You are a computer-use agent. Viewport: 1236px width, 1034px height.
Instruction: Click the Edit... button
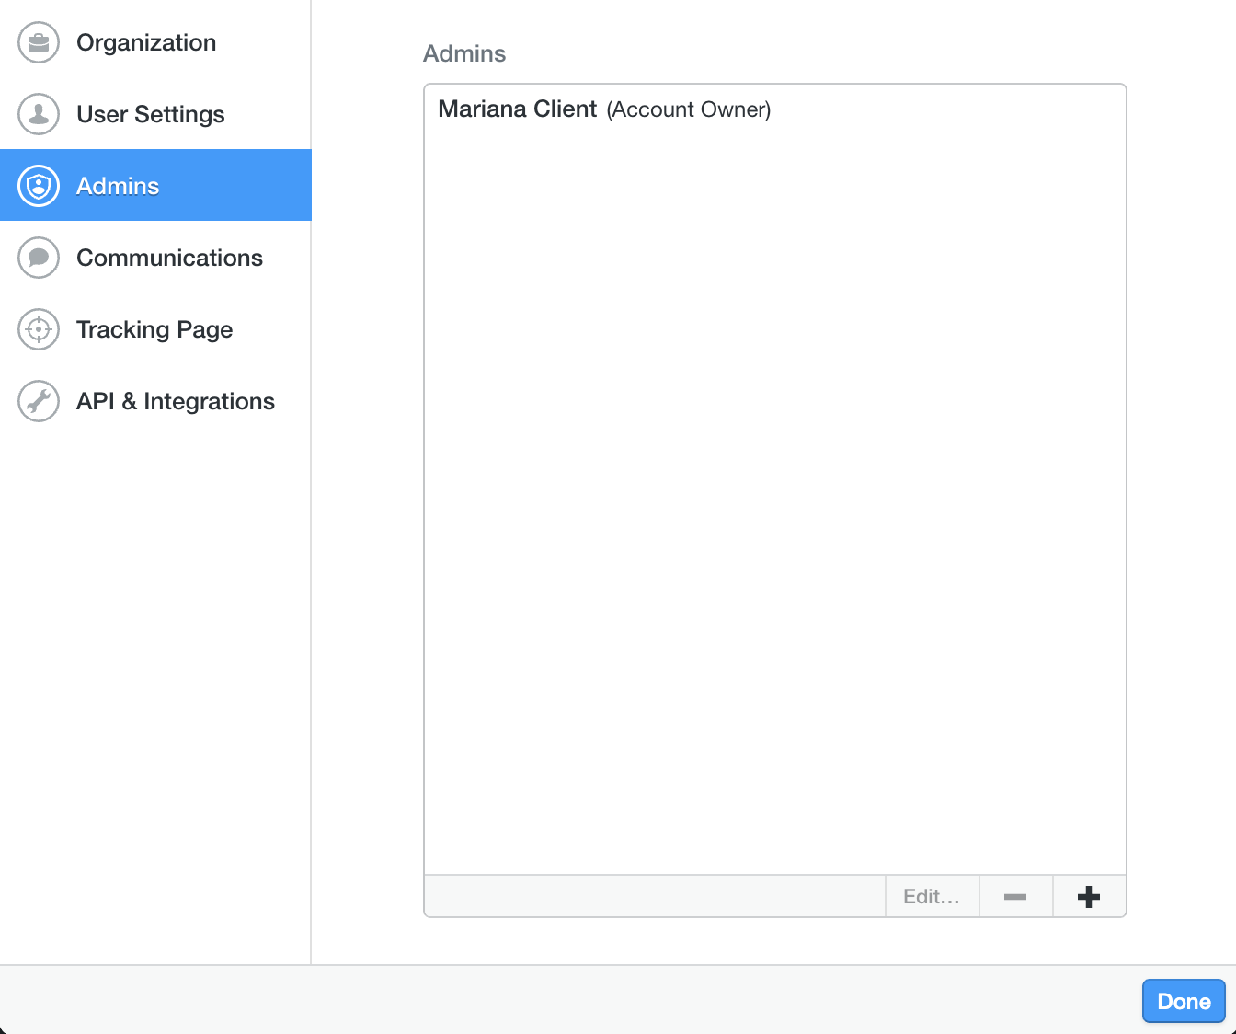coord(932,897)
